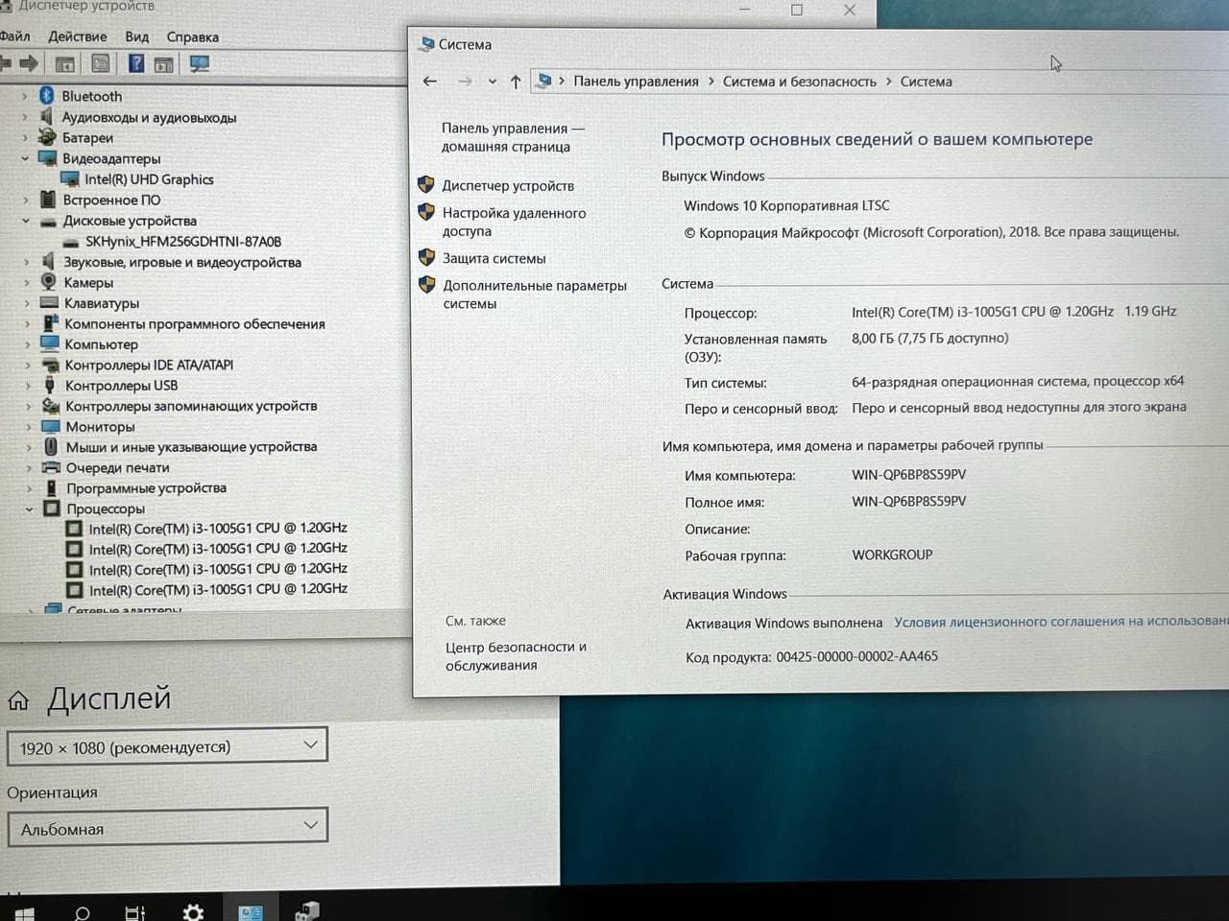Click the back arrow in Система window
The height and width of the screenshot is (921, 1229).
[x=429, y=82]
